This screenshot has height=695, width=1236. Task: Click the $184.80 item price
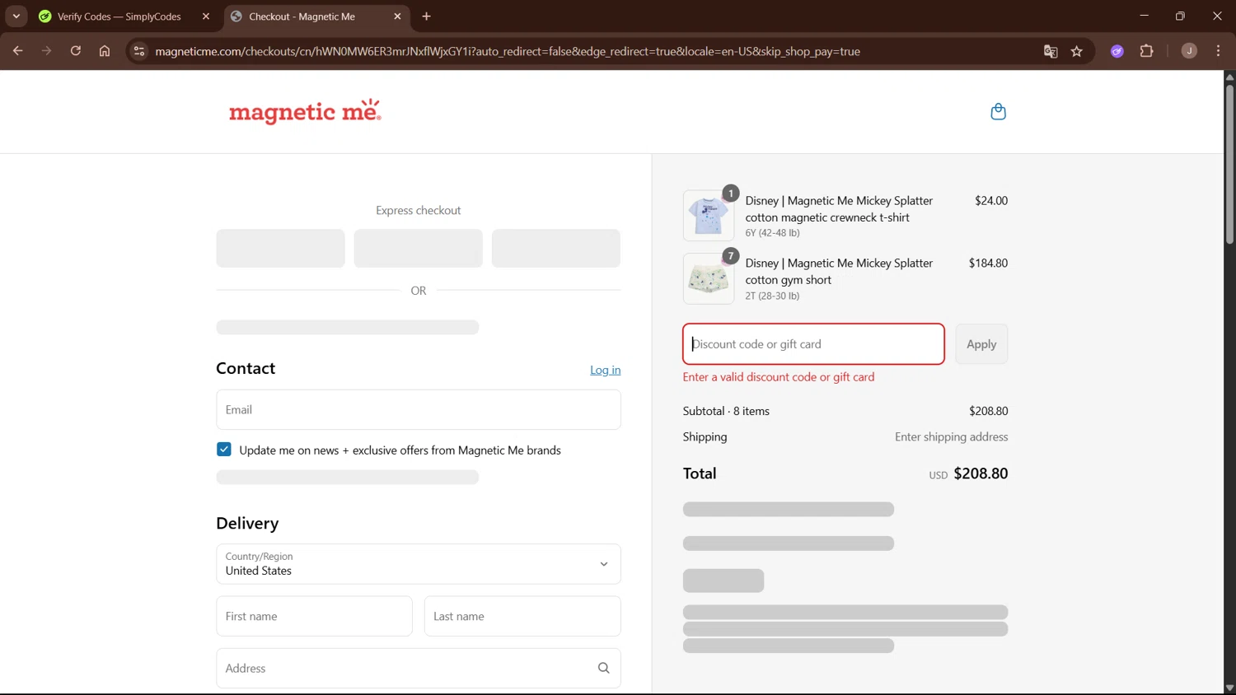click(x=988, y=263)
